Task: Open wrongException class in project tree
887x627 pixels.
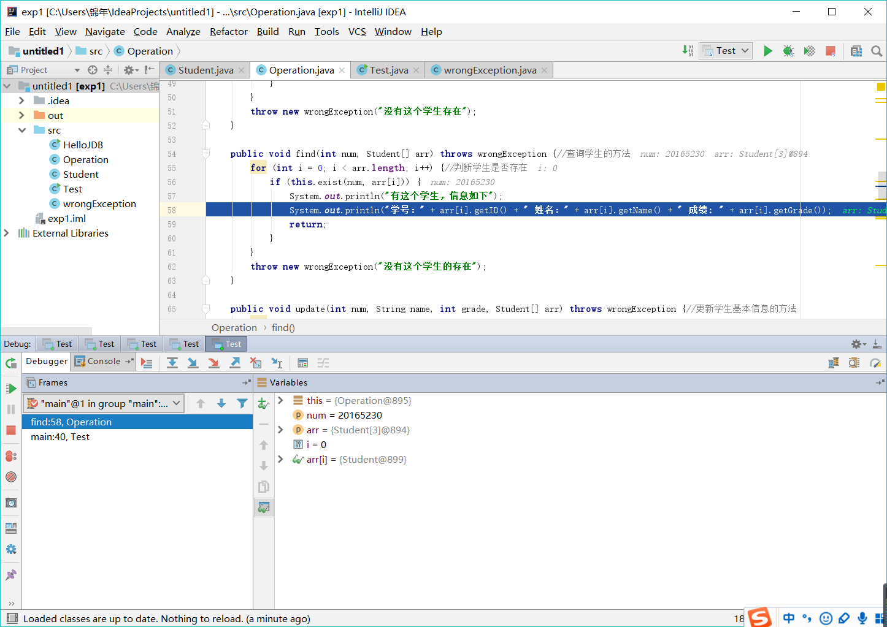Action: click(99, 204)
